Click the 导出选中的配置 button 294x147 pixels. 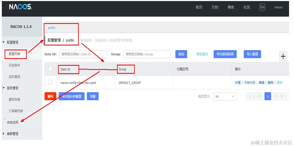[x=72, y=96]
